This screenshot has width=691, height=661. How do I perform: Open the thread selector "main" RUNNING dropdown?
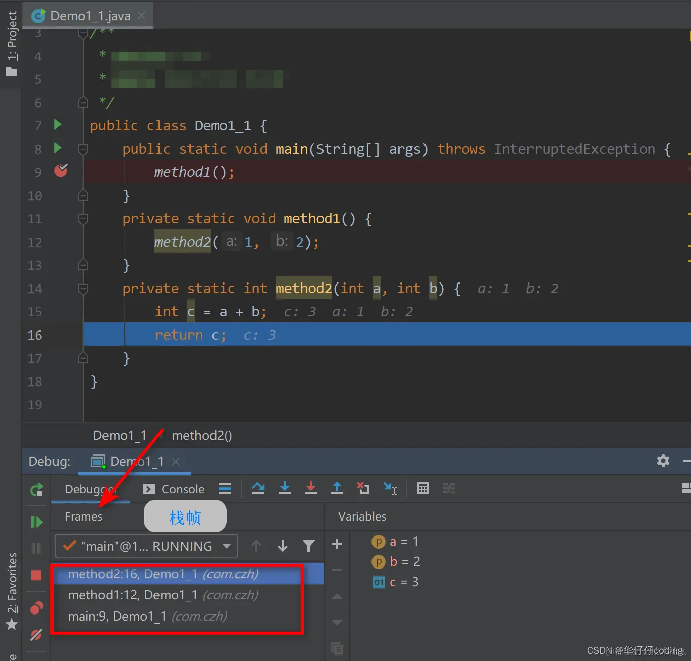146,546
